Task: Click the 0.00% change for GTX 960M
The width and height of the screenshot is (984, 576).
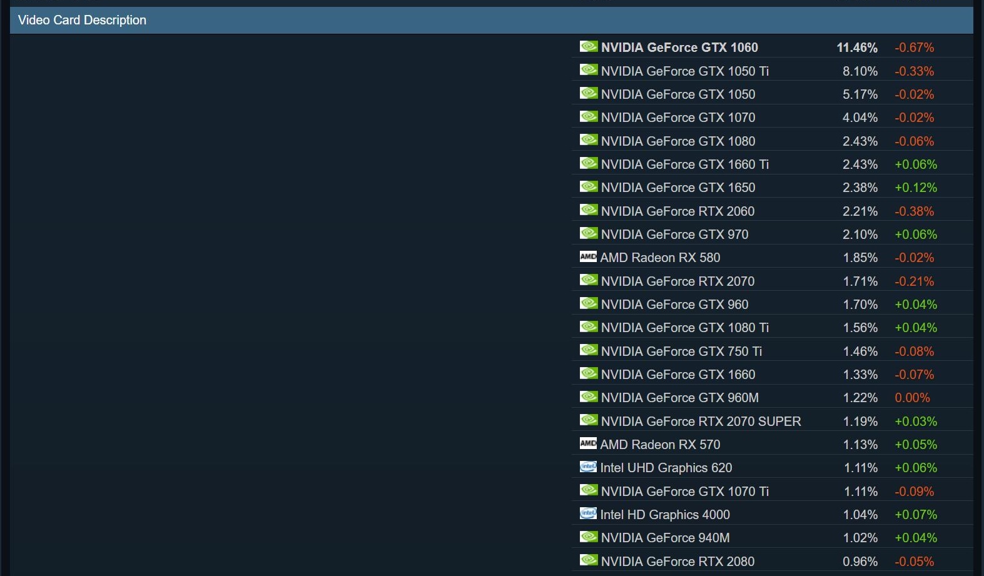Action: coord(913,398)
